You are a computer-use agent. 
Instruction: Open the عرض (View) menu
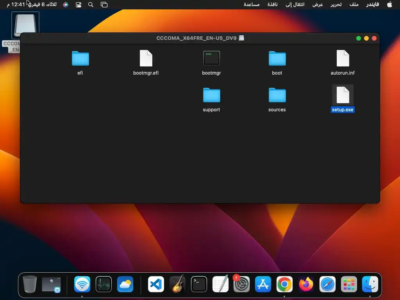click(x=318, y=4)
